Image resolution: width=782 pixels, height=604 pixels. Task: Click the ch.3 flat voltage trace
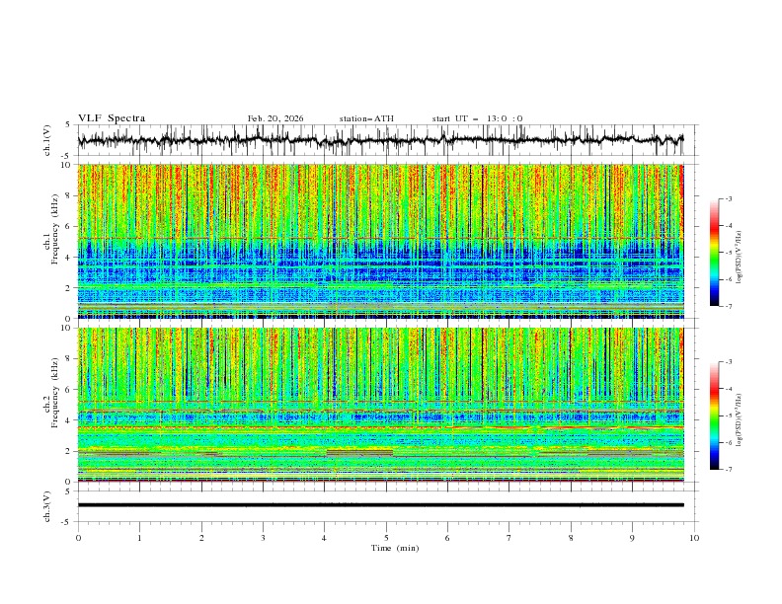point(380,505)
